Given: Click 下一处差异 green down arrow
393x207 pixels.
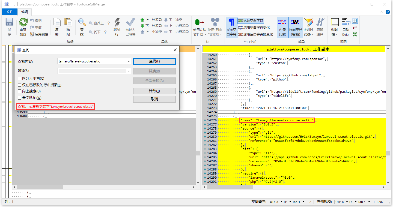Looking at the screenshot, I should 142,26.
